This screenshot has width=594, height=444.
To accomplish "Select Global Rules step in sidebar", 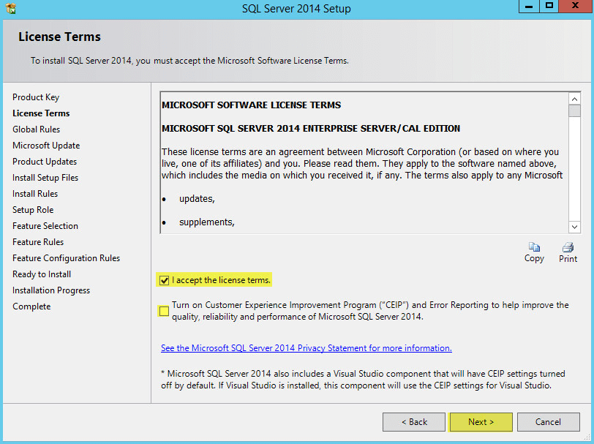I will pyautogui.click(x=36, y=129).
